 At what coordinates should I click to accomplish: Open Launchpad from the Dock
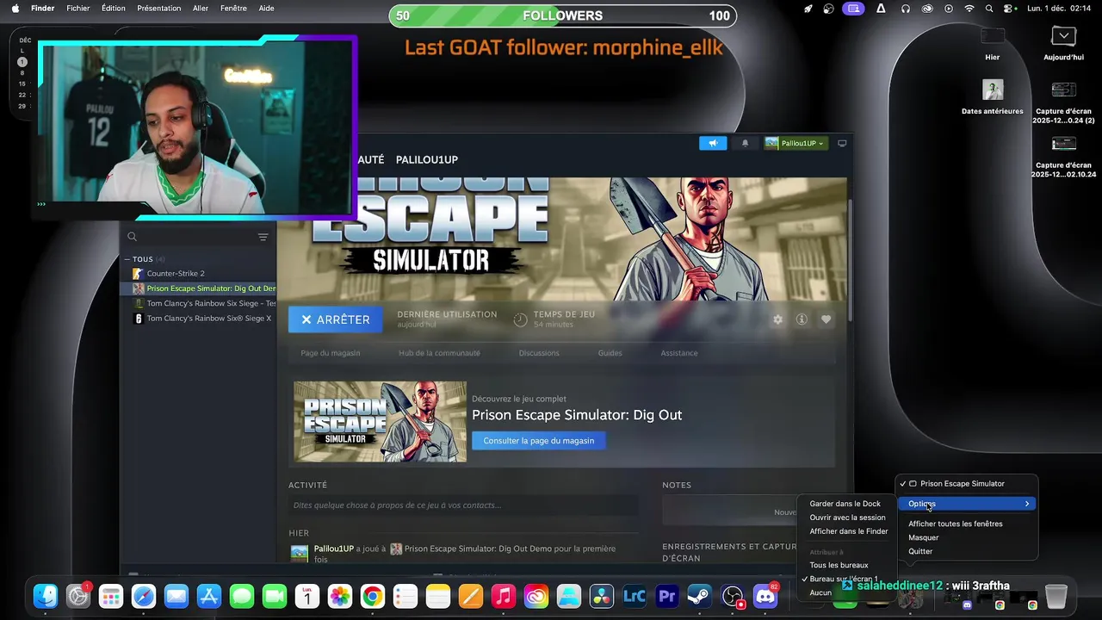click(x=111, y=596)
